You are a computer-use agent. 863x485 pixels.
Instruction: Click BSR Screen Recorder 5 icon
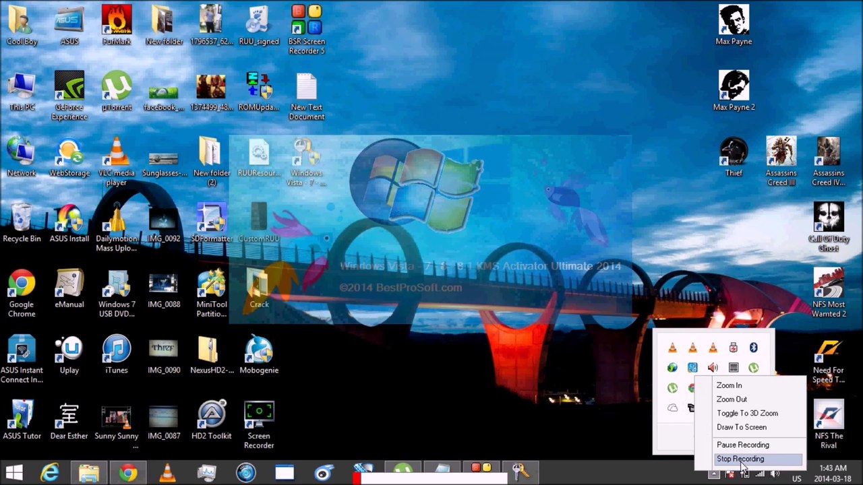click(306, 30)
